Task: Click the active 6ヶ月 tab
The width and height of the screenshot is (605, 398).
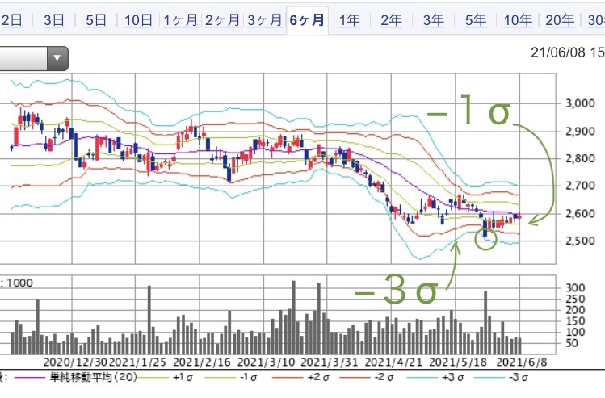Action: [307, 21]
